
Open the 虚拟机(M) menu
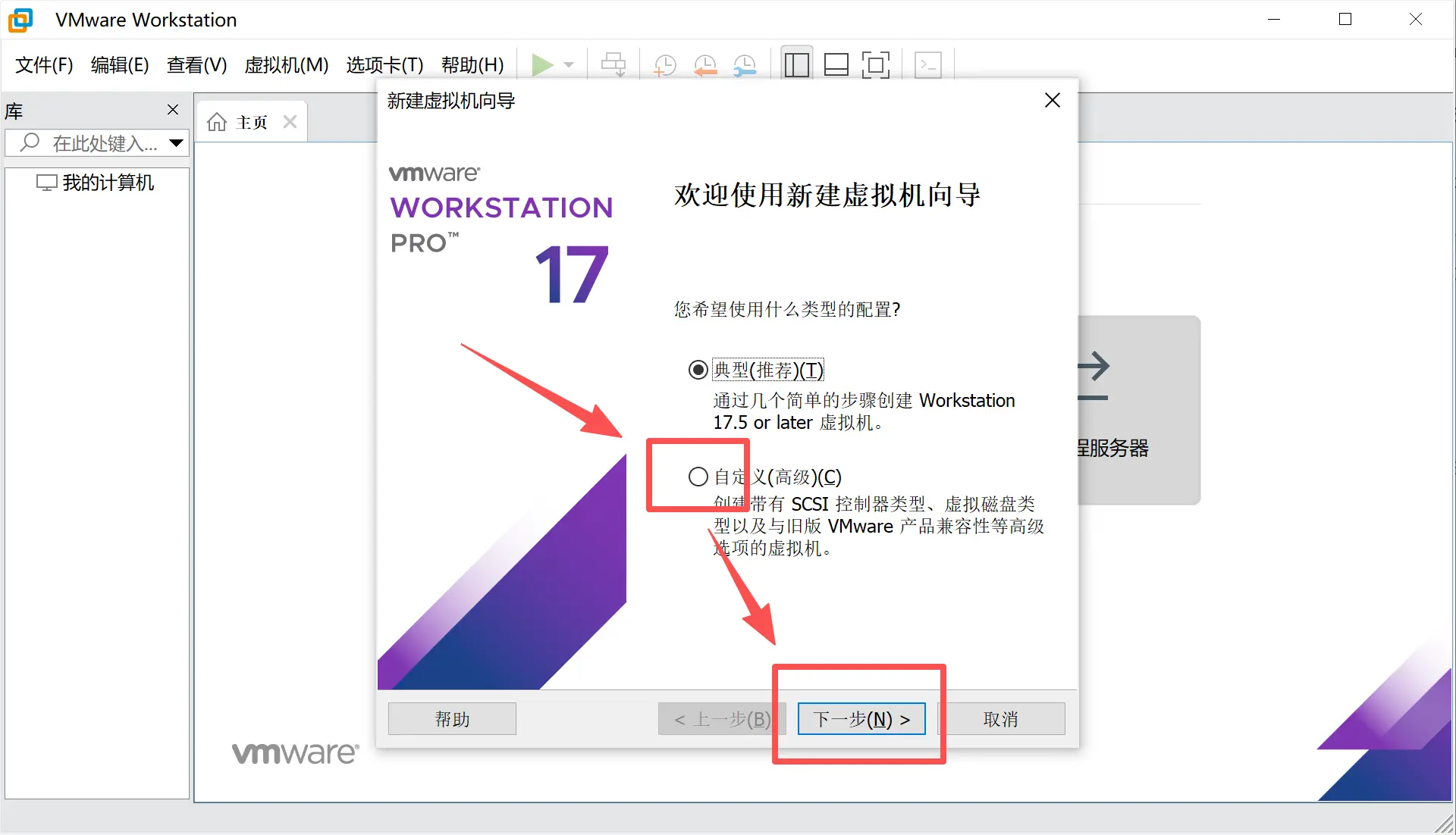tap(287, 65)
